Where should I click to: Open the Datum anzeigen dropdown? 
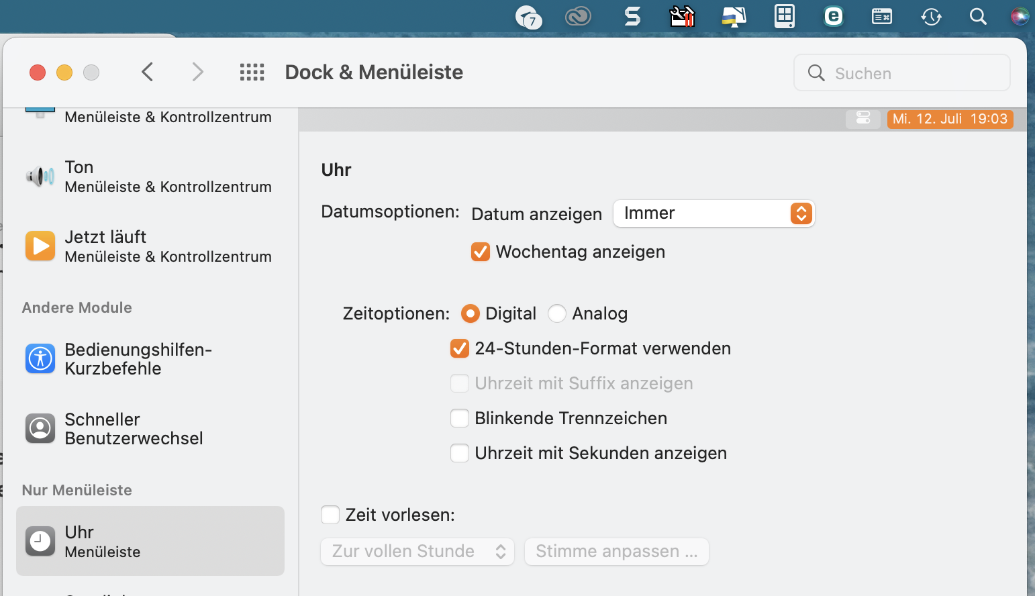(x=713, y=213)
